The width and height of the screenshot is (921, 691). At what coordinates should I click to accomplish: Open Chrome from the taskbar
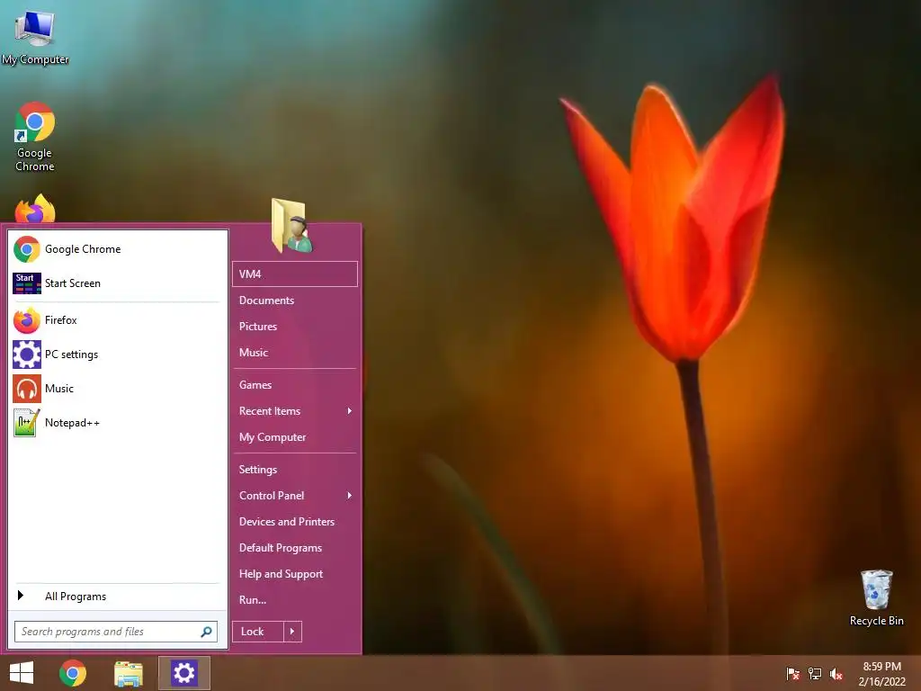[73, 673]
